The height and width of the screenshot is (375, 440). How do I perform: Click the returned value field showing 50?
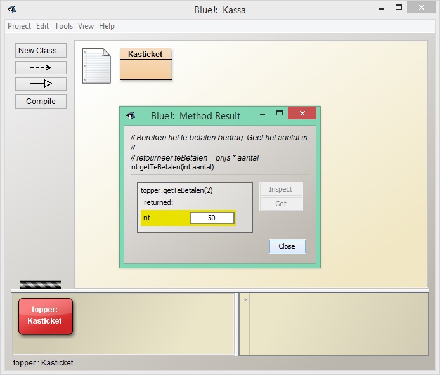[212, 218]
